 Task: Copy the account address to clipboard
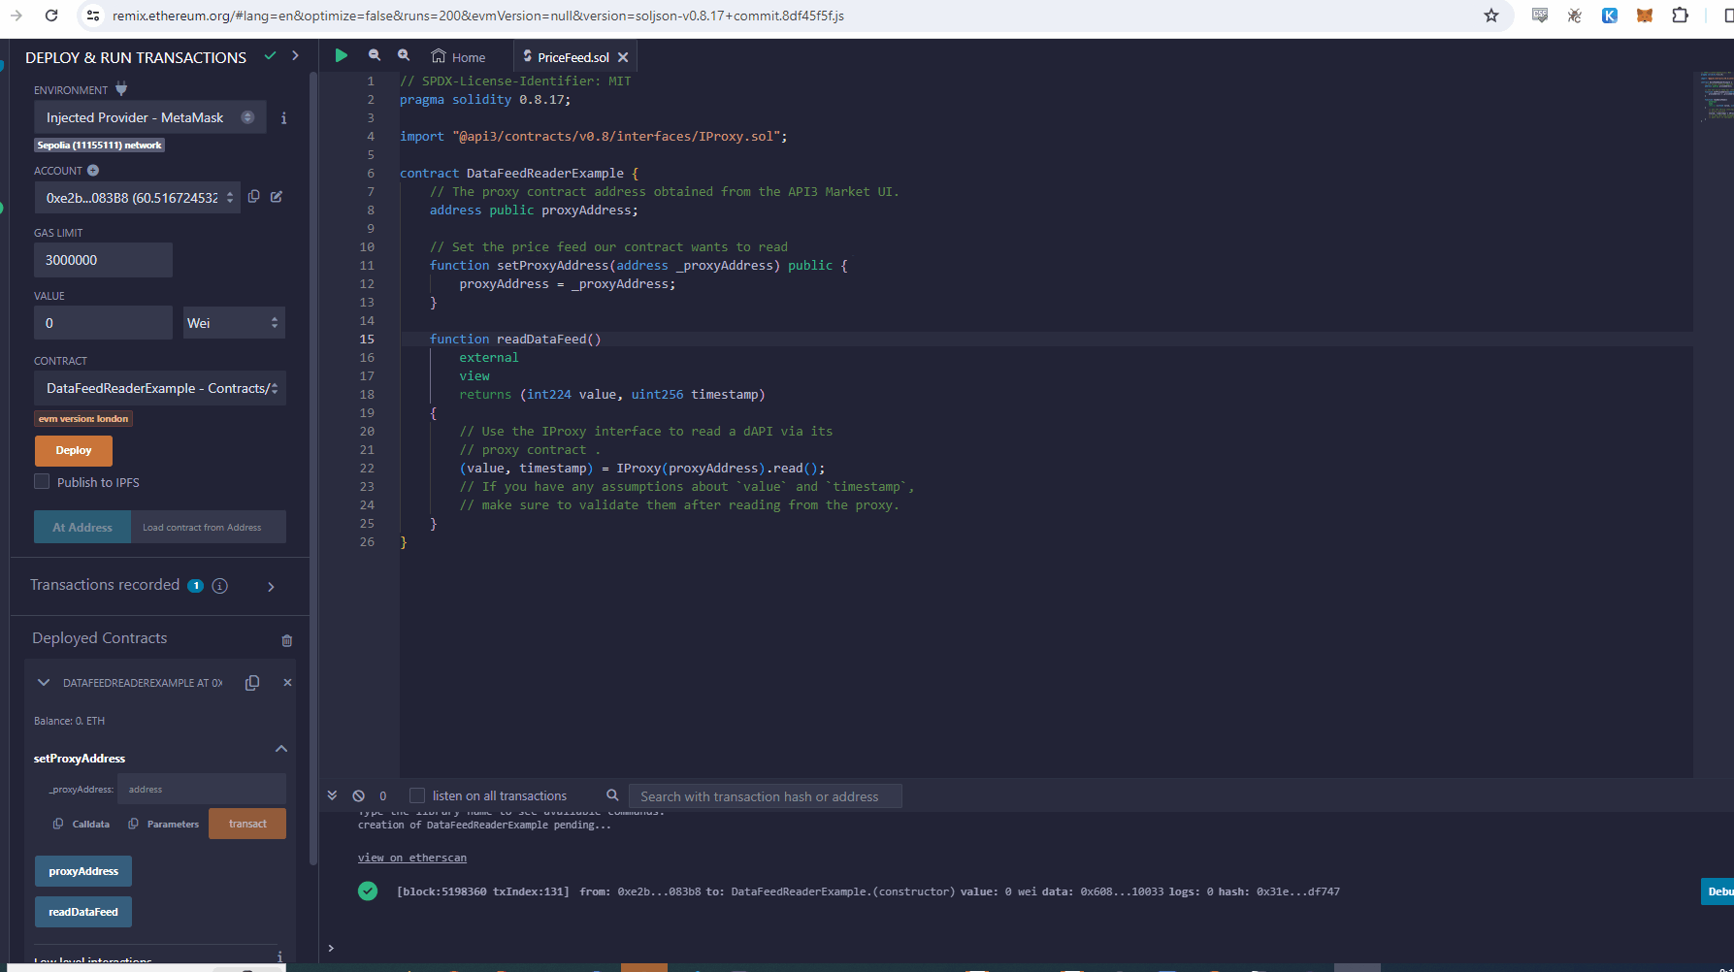point(254,197)
